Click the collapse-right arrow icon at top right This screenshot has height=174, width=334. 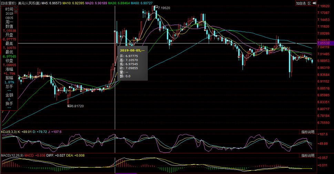point(314,3)
